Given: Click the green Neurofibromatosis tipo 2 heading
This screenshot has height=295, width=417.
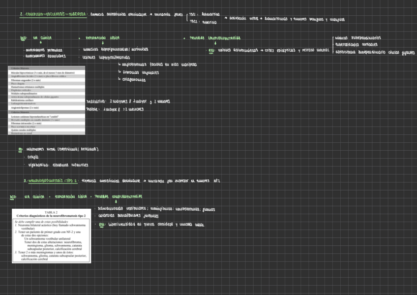Looking at the screenshot, I should 51,181.
